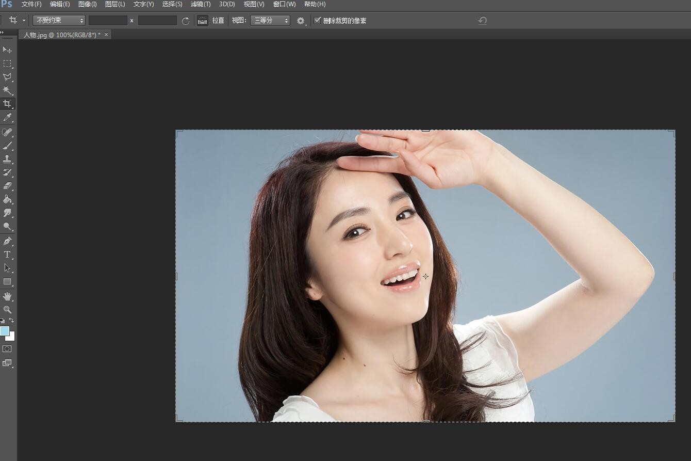Image resolution: width=691 pixels, height=461 pixels.
Task: Select the Clone Stamp tool
Action: [x=7, y=159]
